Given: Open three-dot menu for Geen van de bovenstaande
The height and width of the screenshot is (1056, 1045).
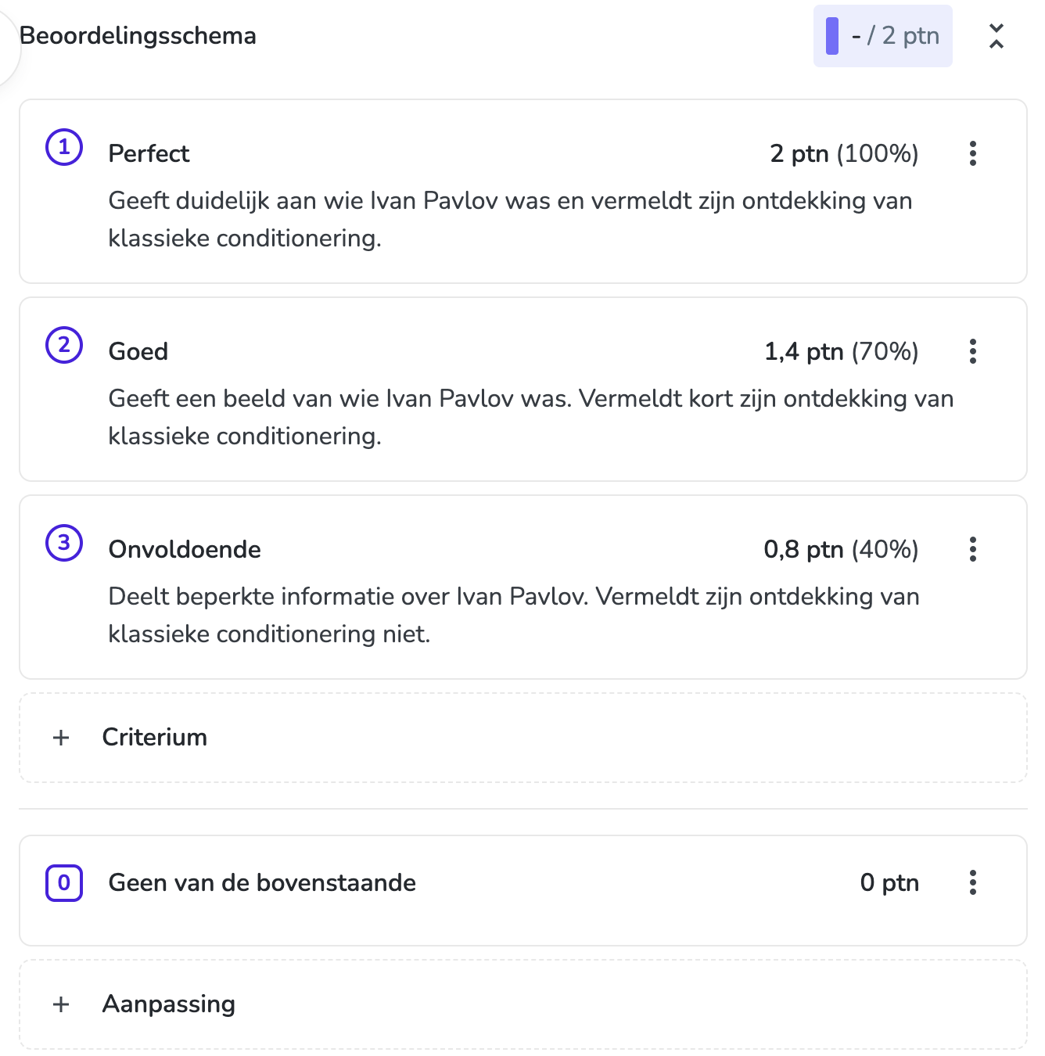Looking at the screenshot, I should [x=972, y=882].
